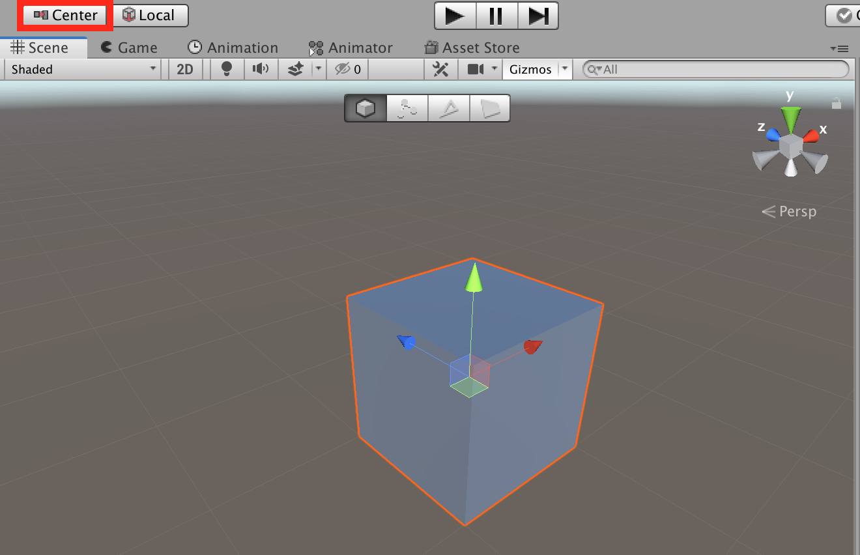The height and width of the screenshot is (555, 860).
Task: Click the blue Z axis cone on orientation gizmo
Action: point(774,135)
